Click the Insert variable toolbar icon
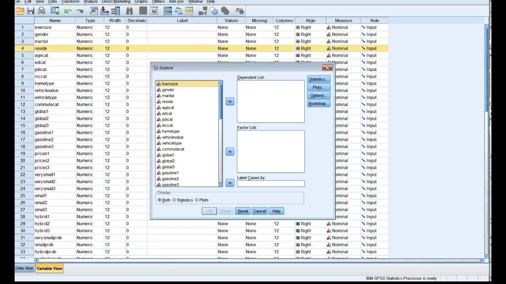 154,11
